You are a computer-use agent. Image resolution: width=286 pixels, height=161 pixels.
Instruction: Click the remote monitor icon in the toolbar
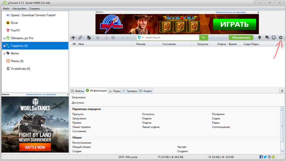coord(274,38)
